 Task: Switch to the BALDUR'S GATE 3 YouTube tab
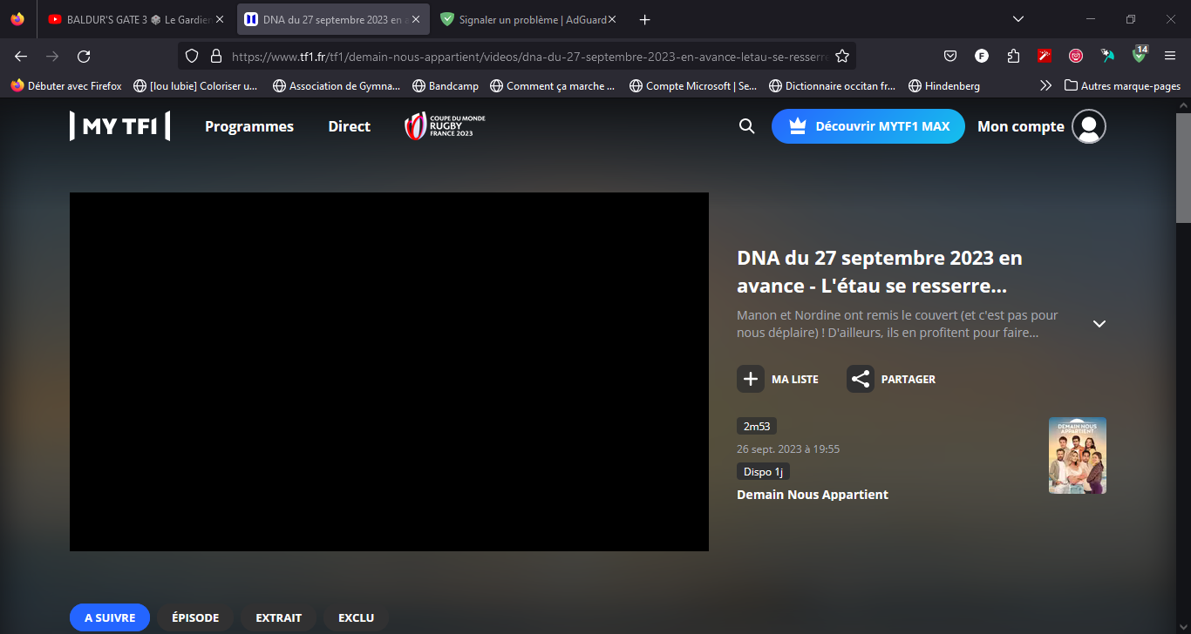coord(131,19)
